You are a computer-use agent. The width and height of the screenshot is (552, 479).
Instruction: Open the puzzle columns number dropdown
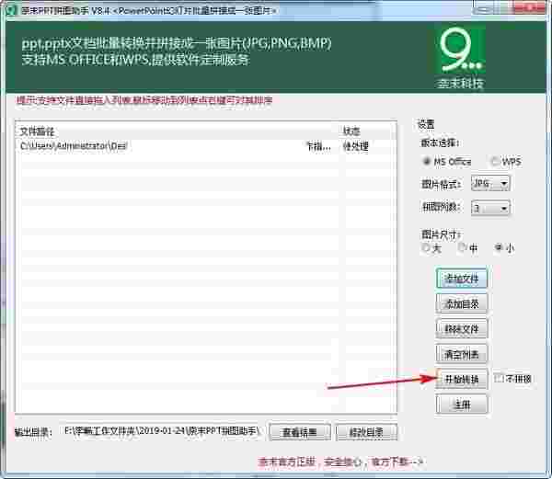pos(490,208)
